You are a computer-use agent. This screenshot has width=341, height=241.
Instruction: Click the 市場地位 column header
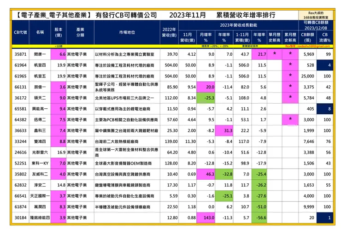(x=127, y=32)
